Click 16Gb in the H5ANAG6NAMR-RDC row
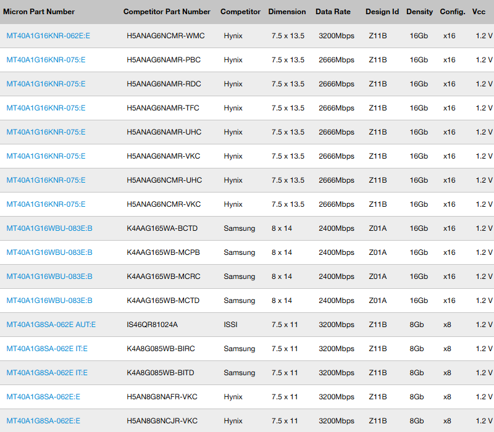 click(x=419, y=84)
